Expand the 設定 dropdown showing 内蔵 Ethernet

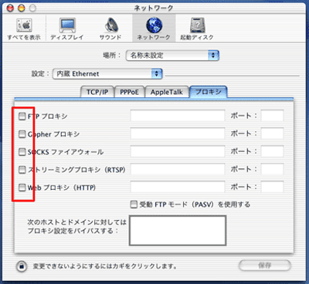107,74
